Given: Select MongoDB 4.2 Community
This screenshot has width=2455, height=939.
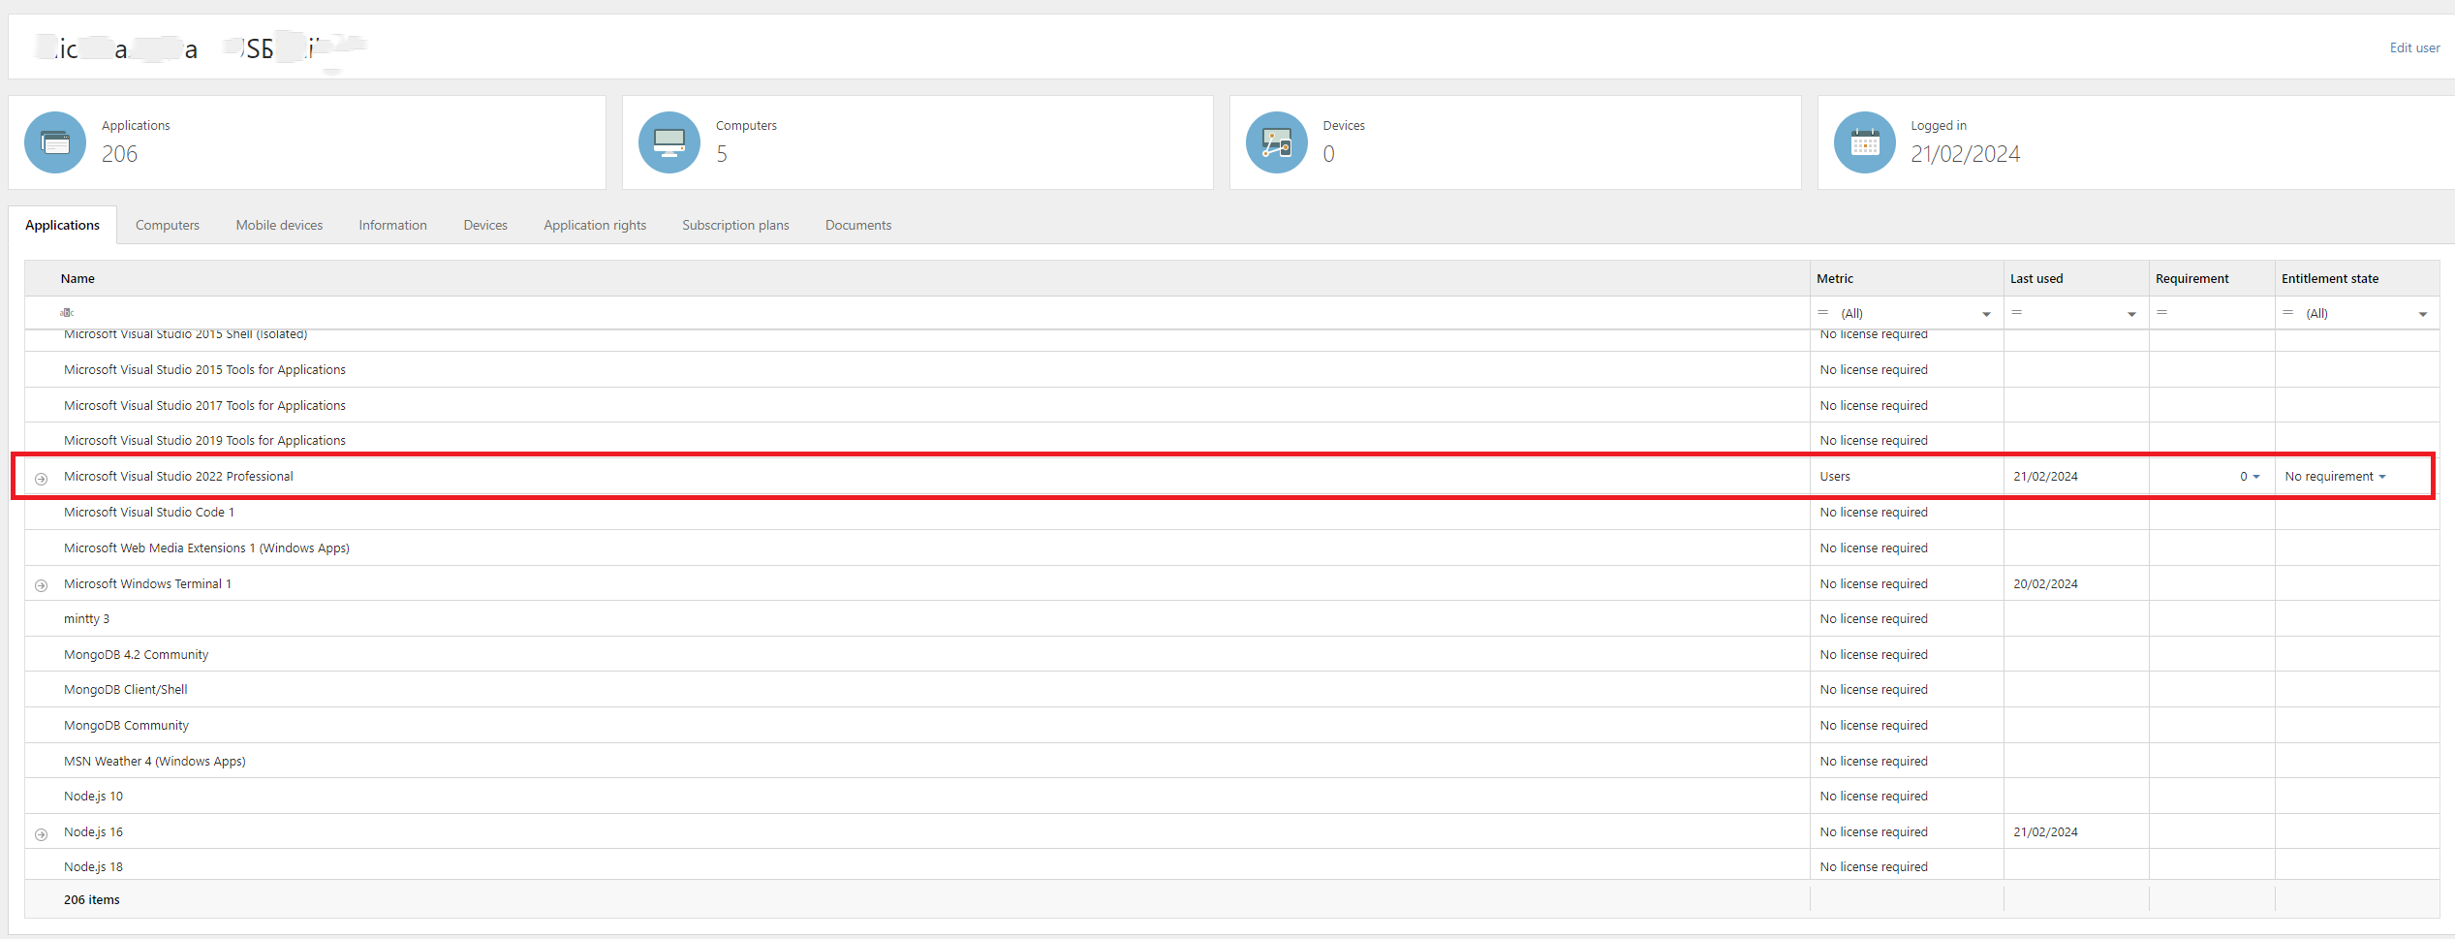Looking at the screenshot, I should click(136, 655).
